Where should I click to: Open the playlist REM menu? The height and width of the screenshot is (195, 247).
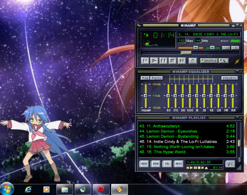156,164
